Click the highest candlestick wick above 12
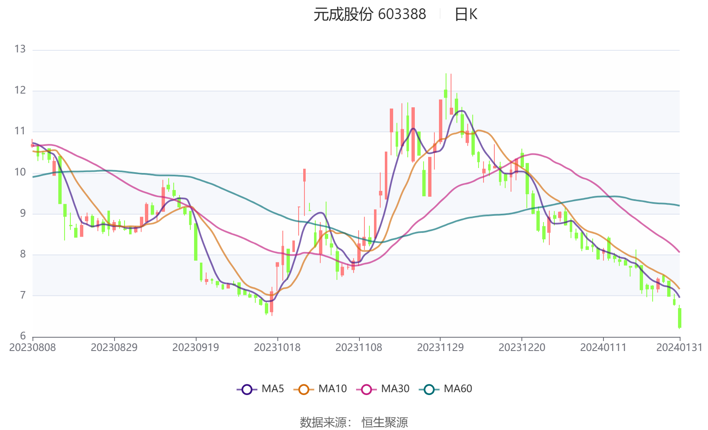This screenshot has width=708, height=430. (x=446, y=96)
